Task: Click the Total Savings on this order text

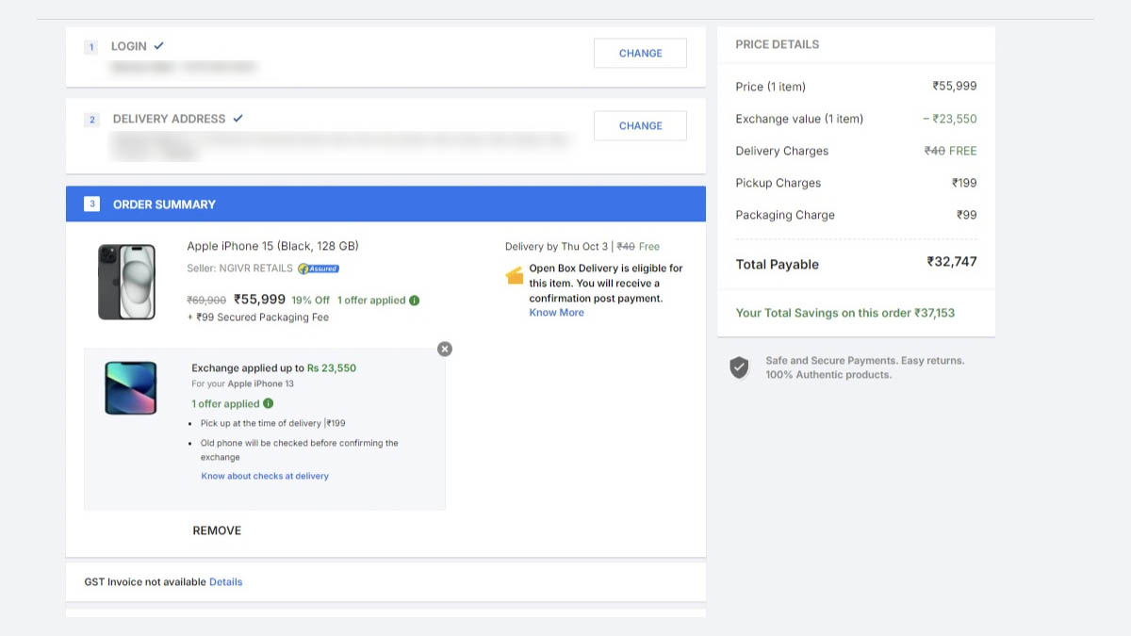Action: click(x=845, y=313)
